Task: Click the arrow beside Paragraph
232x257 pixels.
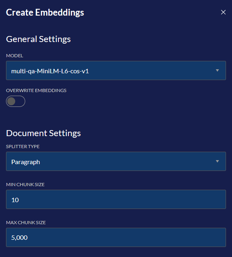Action: coord(217,161)
